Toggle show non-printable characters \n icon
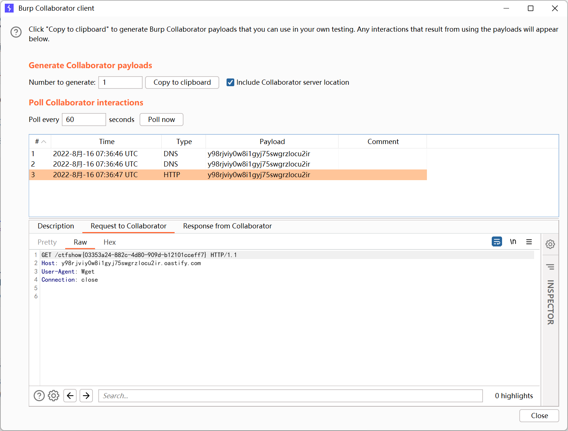This screenshot has height=431, width=568. tap(513, 242)
